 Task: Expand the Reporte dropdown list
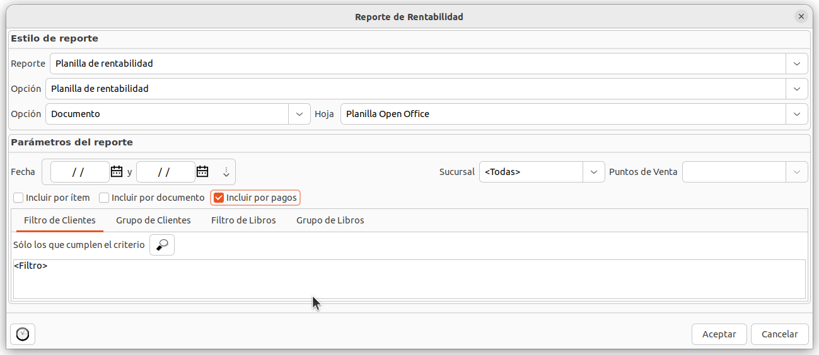797,64
